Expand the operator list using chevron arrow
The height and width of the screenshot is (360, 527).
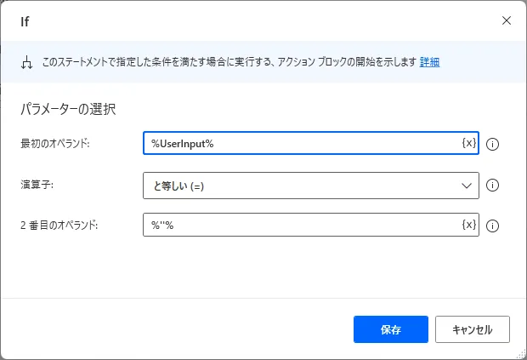(466, 185)
